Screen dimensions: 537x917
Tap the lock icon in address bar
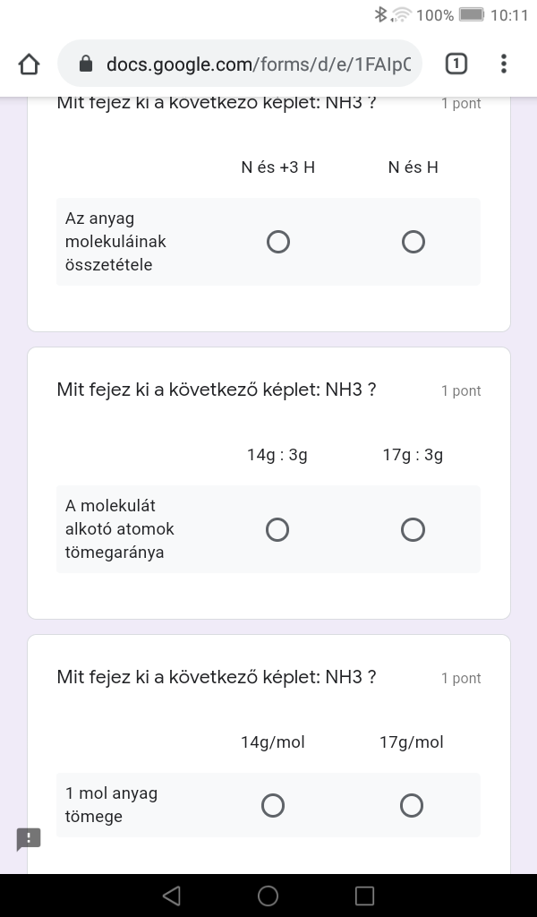(86, 64)
